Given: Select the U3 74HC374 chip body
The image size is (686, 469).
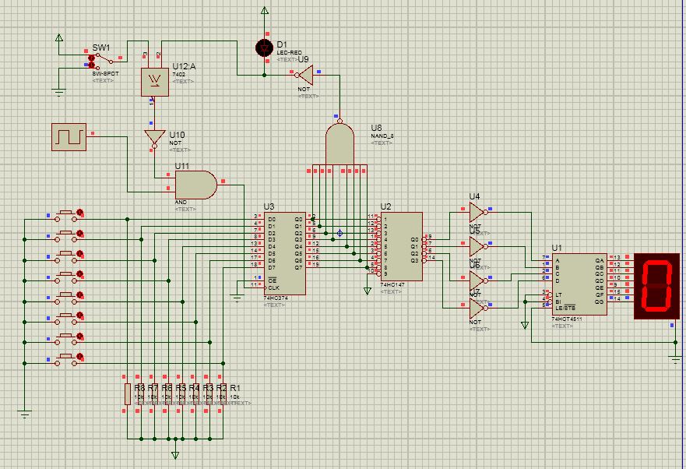Looking at the screenshot, I should [x=285, y=253].
